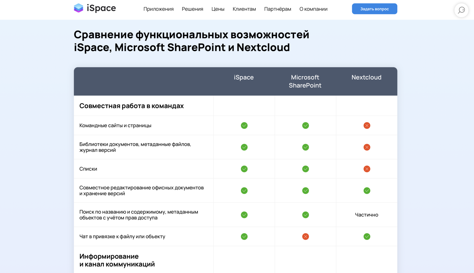
Task: Click SharePoint red cross for Чат в привязке row
Action: 305,236
